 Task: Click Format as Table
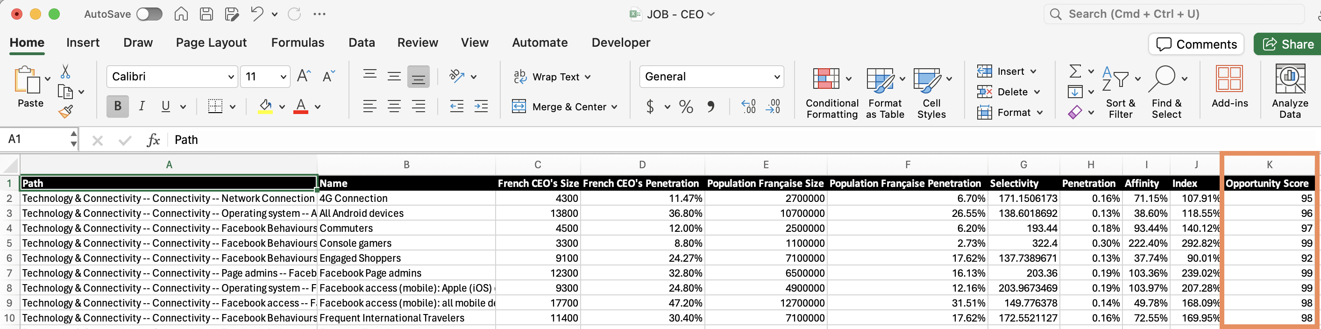[885, 93]
